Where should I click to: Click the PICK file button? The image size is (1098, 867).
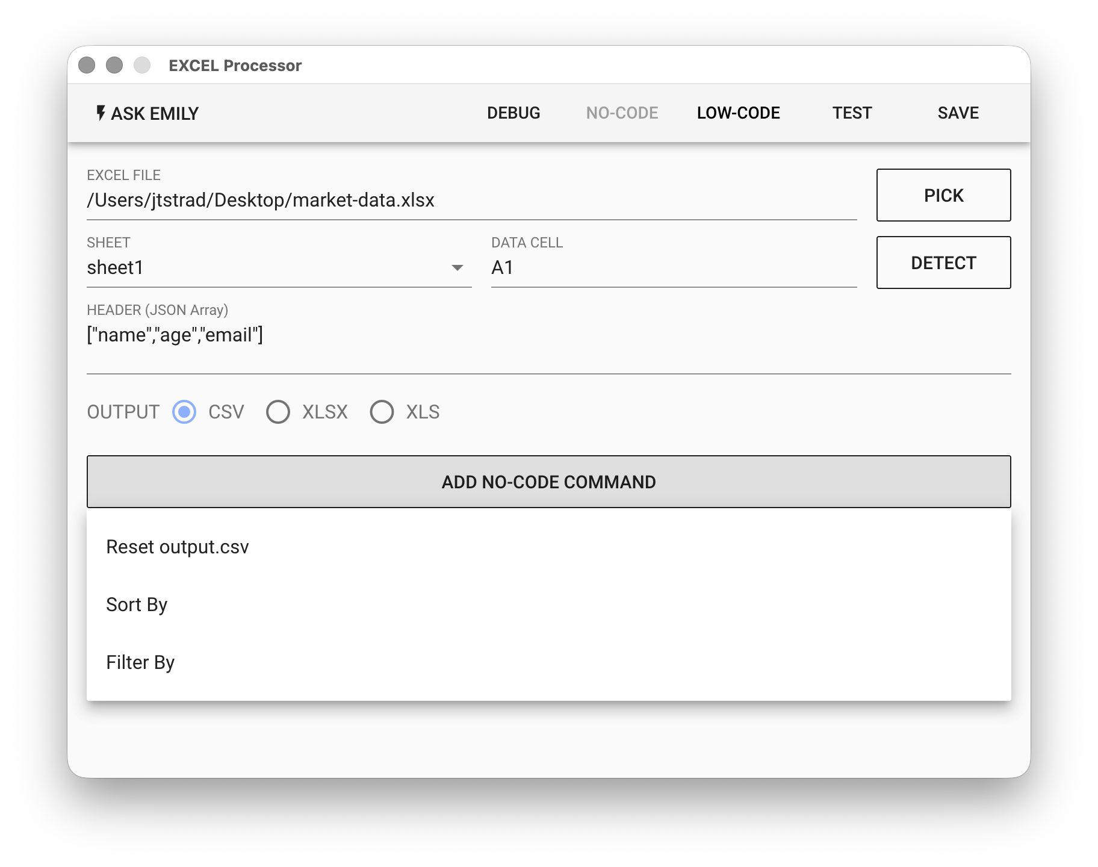click(943, 196)
